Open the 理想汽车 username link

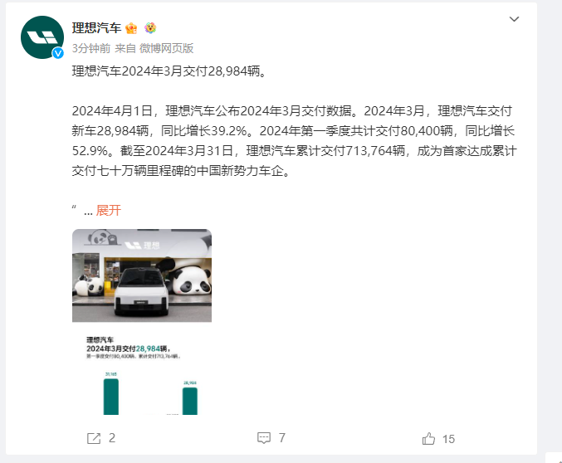click(97, 28)
